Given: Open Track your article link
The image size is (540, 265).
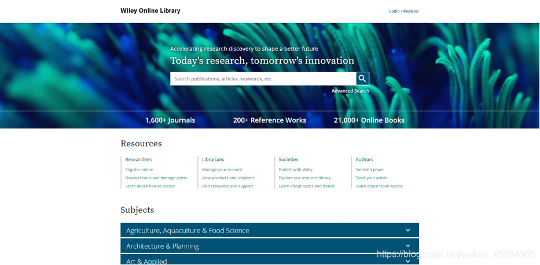Looking at the screenshot, I should [x=372, y=178].
